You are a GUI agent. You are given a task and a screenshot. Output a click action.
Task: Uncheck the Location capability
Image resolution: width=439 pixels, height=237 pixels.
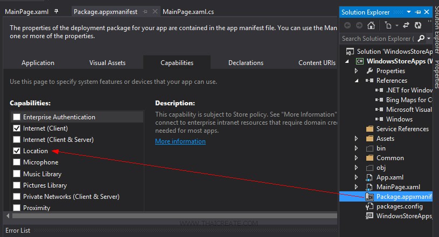click(17, 151)
